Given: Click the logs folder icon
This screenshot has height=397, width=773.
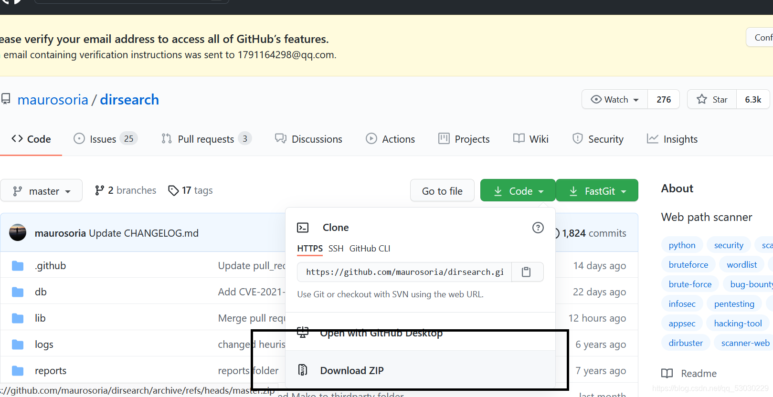Looking at the screenshot, I should point(18,345).
